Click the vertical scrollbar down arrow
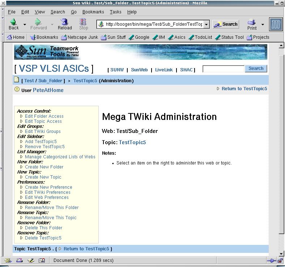The width and height of the screenshot is (285, 267). pyautogui.click(x=281, y=254)
